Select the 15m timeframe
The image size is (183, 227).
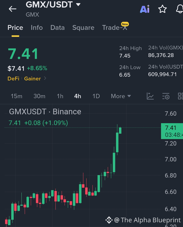(x=17, y=96)
